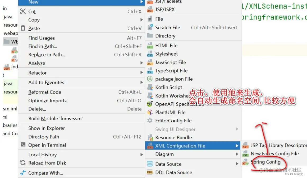The width and height of the screenshot is (307, 178).
Task: Click the Resource Bundle icon
Action: (x=150, y=137)
